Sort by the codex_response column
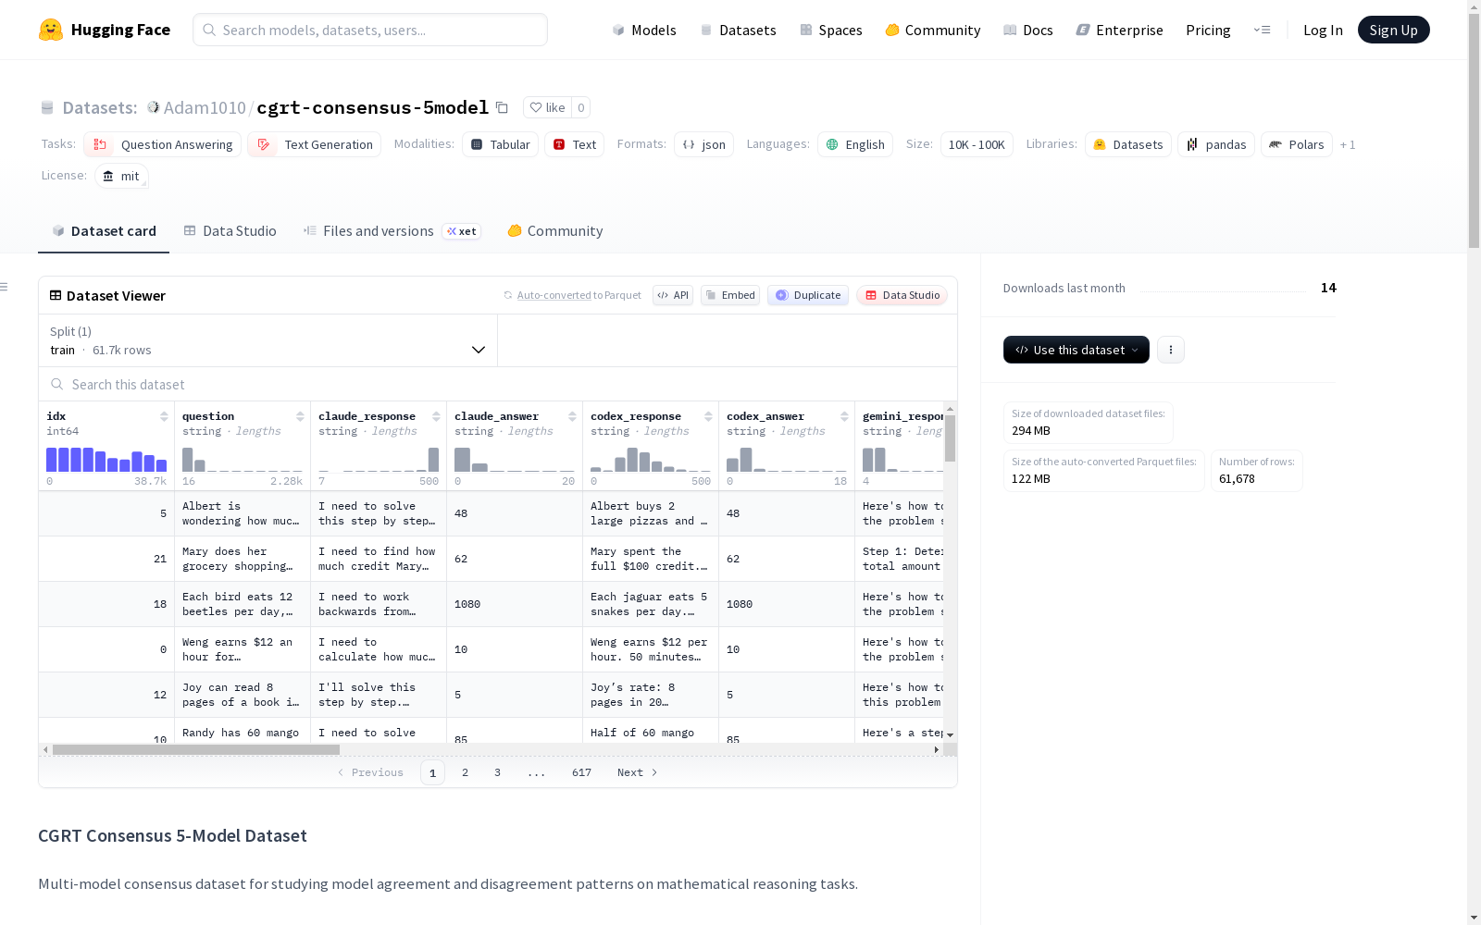Image resolution: width=1481 pixels, height=925 pixels. click(x=708, y=416)
